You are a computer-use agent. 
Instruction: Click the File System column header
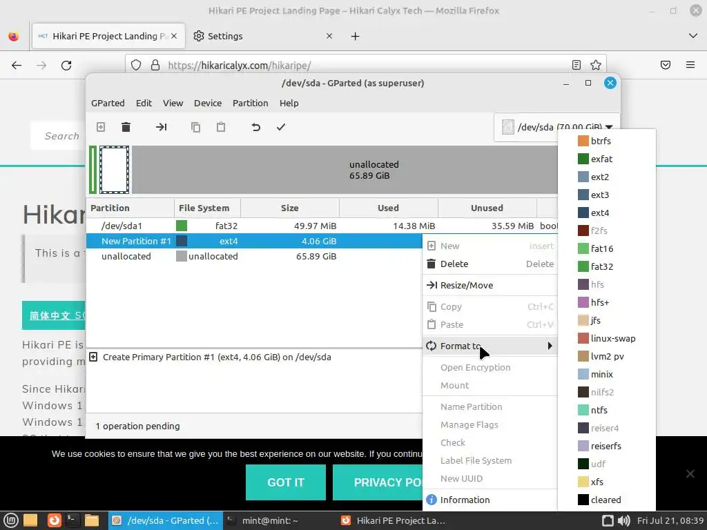[207, 208]
